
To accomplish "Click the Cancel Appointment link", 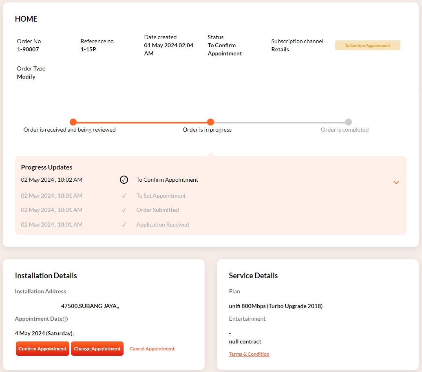I will point(152,349).
